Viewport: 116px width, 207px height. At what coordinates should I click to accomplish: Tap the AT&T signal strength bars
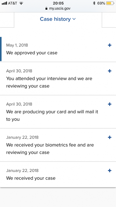[4, 3]
